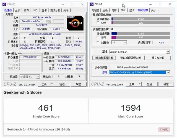Click 提交和比較 button
Screen dimensions: 177x139
tap(158, 58)
